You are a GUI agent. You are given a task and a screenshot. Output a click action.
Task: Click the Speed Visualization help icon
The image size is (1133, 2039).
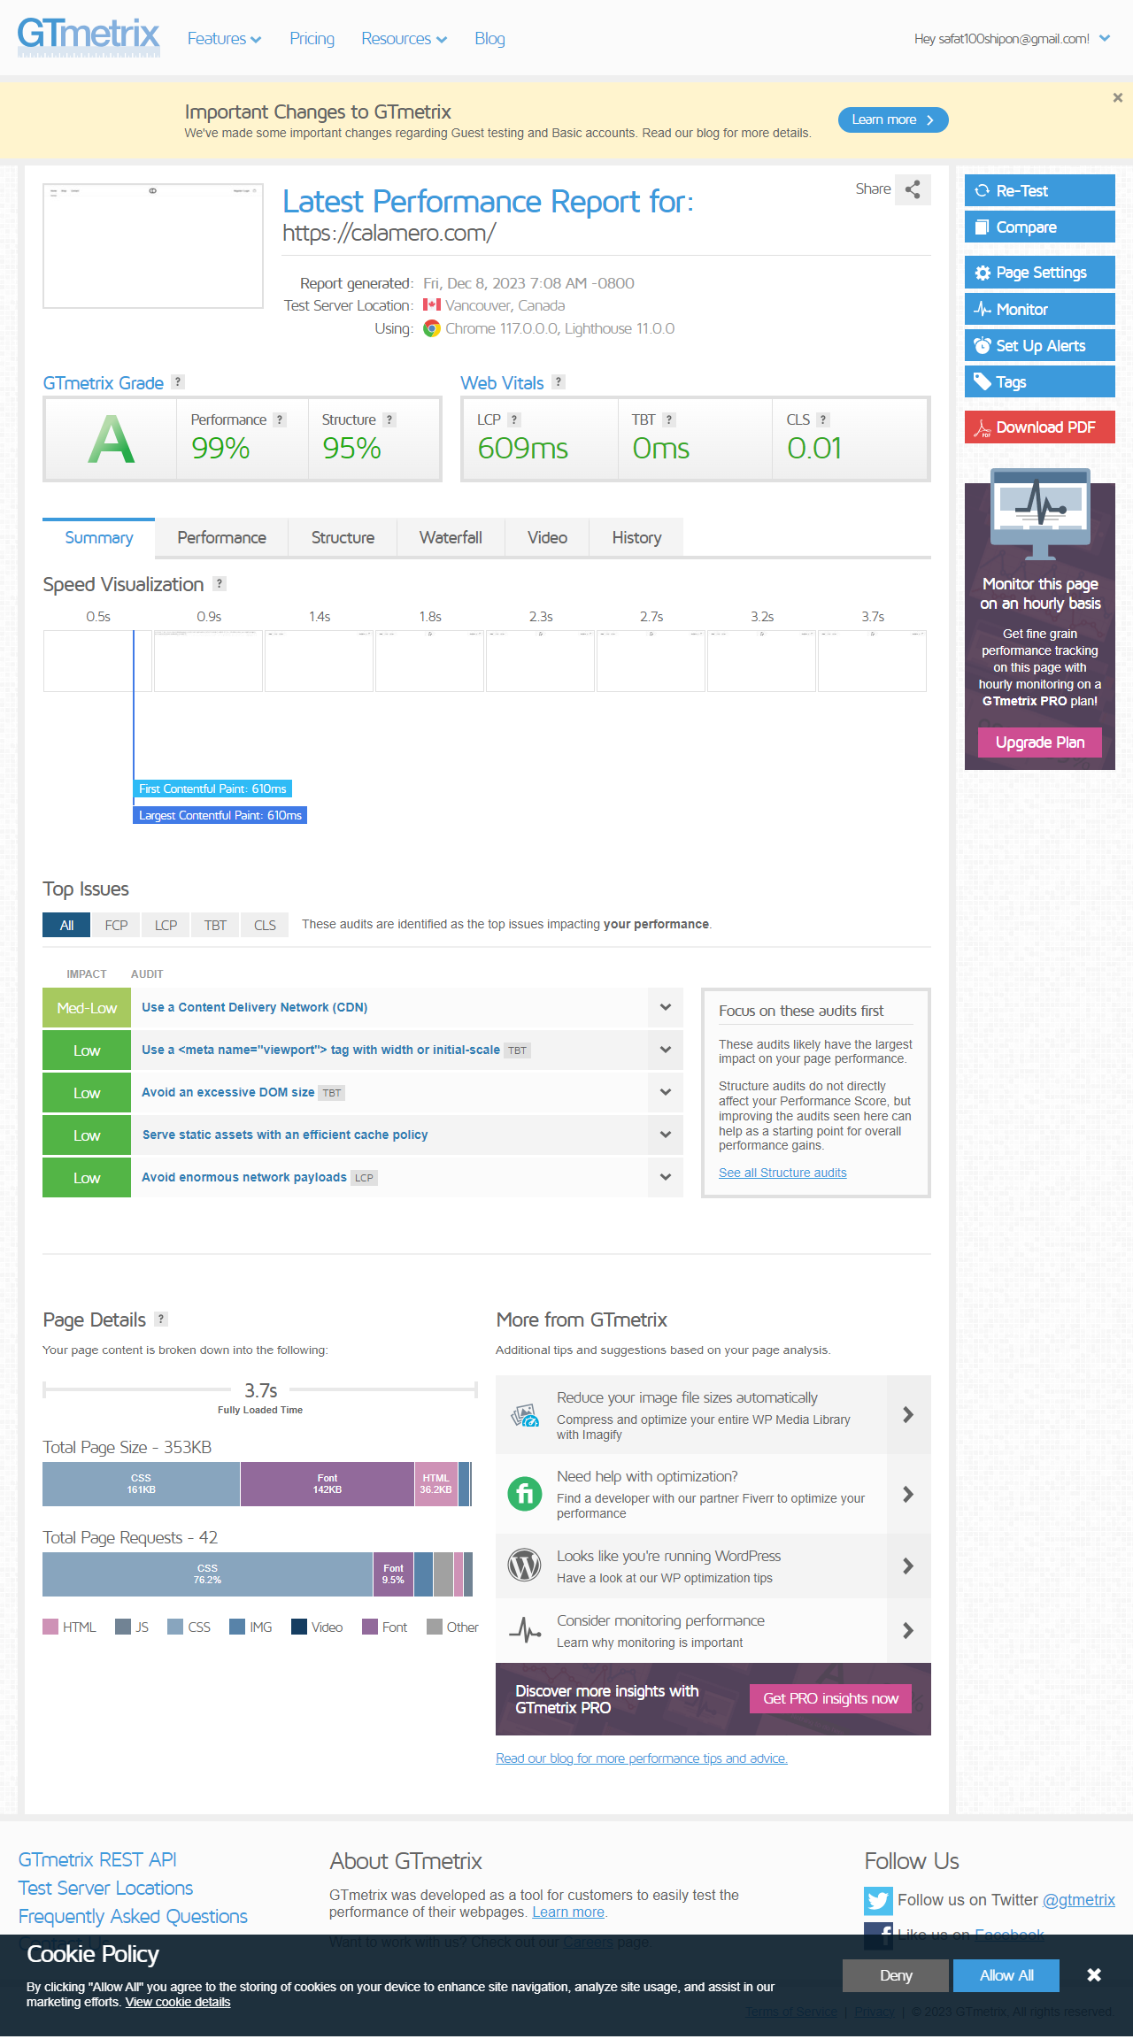tap(220, 584)
